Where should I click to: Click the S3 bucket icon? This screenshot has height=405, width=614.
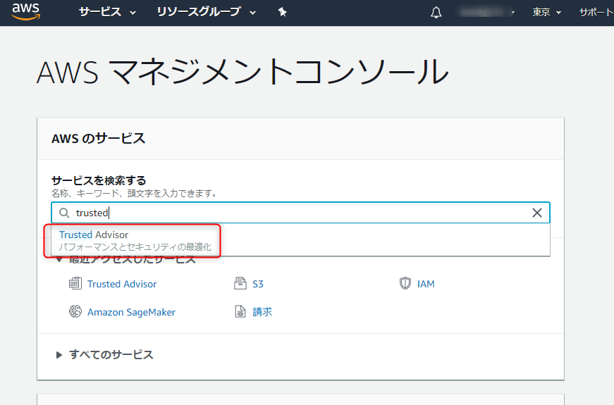240,283
